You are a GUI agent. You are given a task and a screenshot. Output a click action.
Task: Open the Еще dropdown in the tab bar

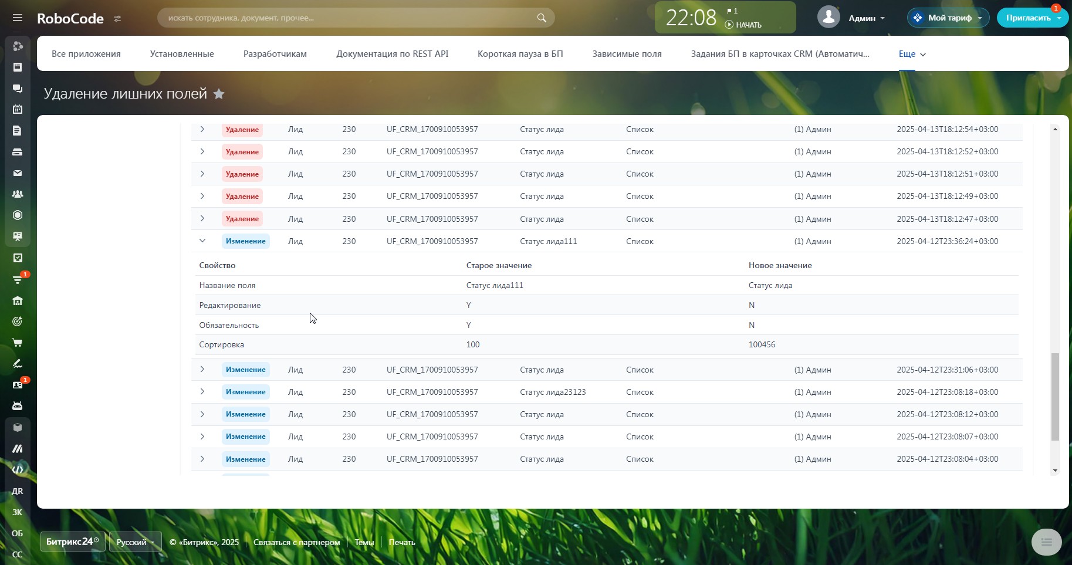[x=911, y=54]
